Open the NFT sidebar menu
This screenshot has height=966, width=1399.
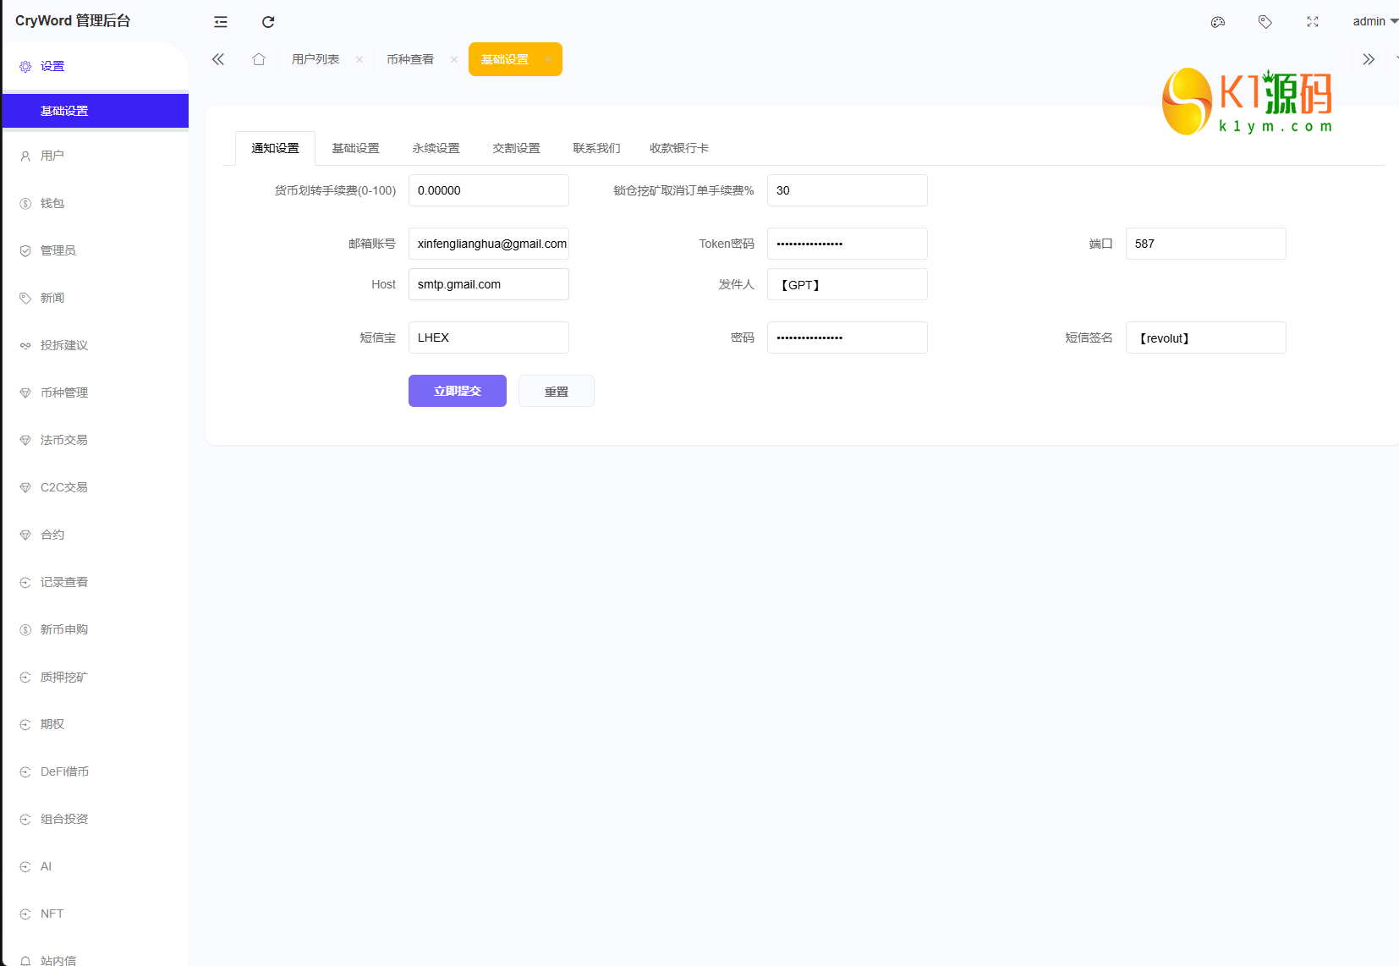tap(96, 914)
